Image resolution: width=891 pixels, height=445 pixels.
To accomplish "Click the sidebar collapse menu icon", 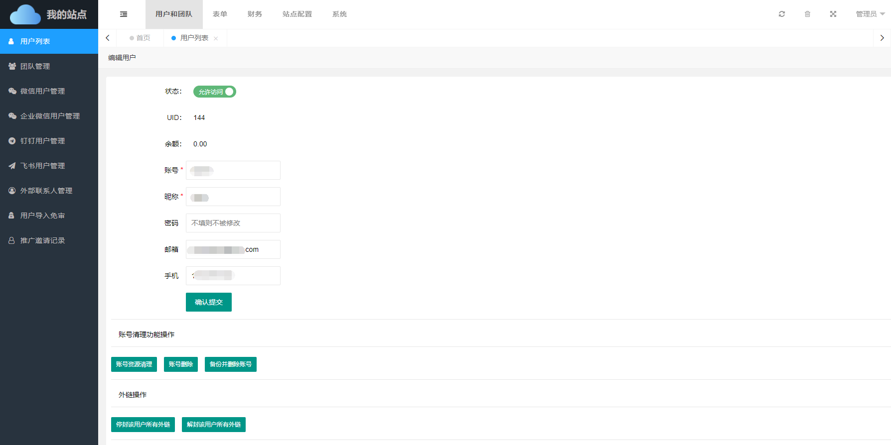I will coord(124,14).
